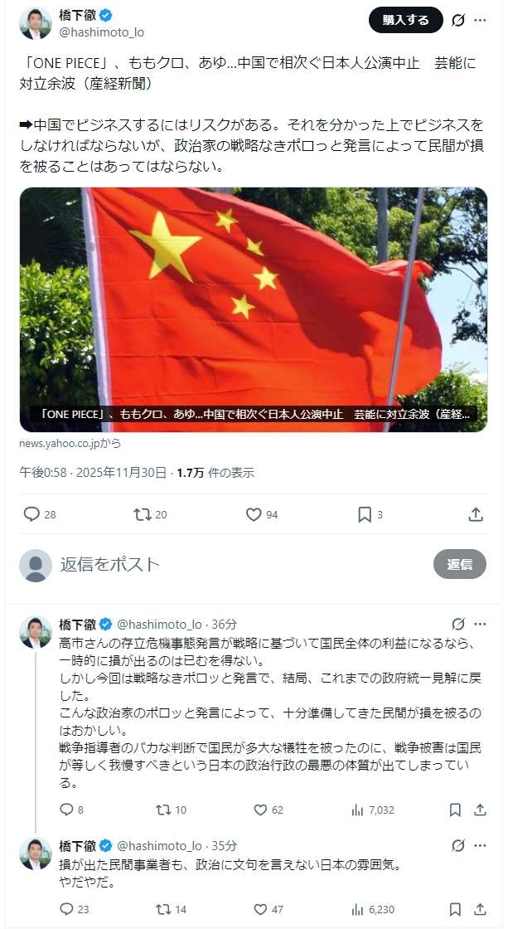This screenshot has height=929, width=508.
Task: Open the Grok icon next to 購入する
Action: point(457,20)
